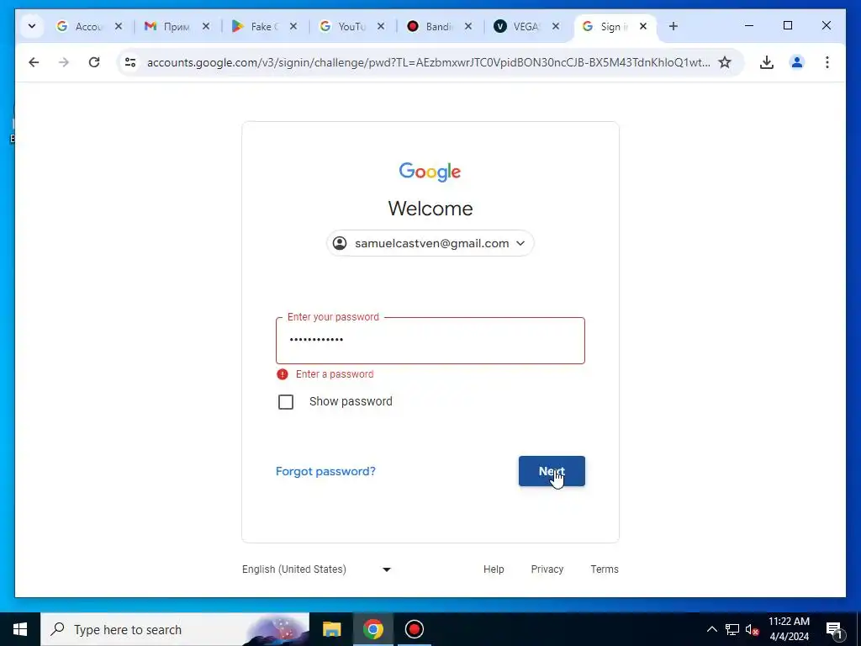861x646 pixels.
Task: Switch to the Bandi tab
Action: pos(430,26)
